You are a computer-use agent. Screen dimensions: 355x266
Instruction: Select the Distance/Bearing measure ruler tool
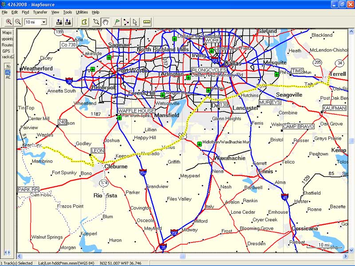coord(147,22)
